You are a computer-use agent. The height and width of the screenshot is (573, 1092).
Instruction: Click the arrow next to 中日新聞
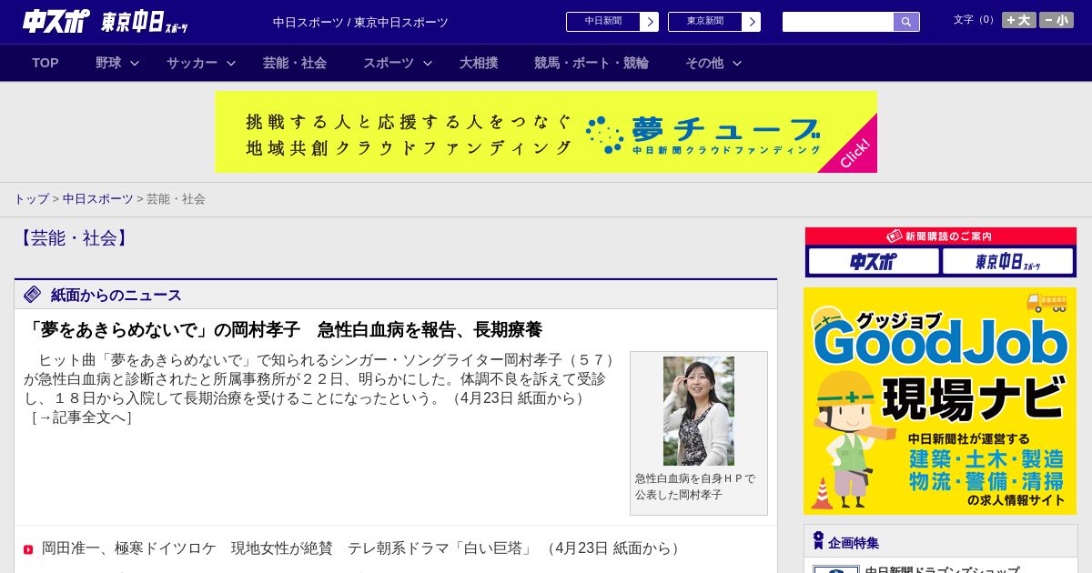coord(649,22)
